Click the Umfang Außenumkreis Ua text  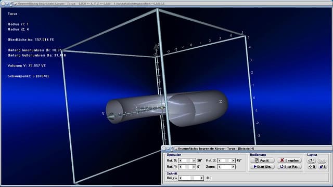tap(37, 56)
